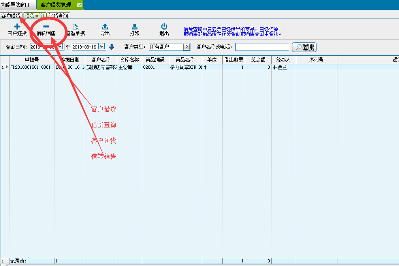Click the 退出 power icon
Viewport: 399px width, 266px height.
tap(164, 26)
